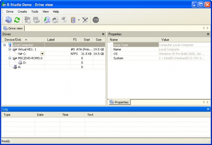Collapse the Virtual HD1. 1 node
This screenshot has width=212, height=145.
click(10, 49)
